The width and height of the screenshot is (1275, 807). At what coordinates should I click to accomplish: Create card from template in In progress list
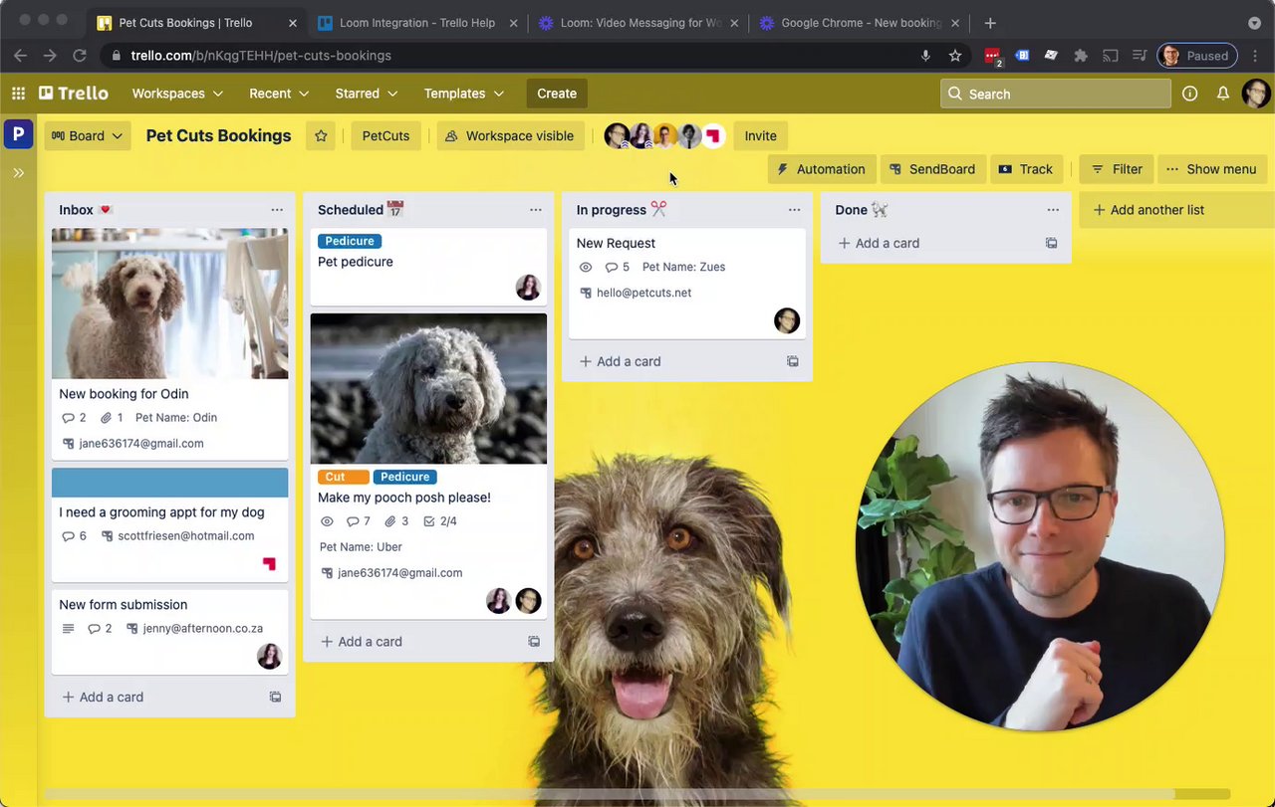coord(793,361)
